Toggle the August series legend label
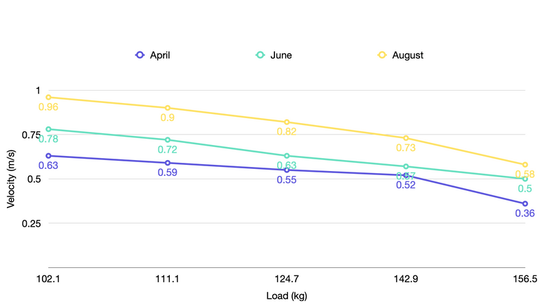Viewport: 550px width, 305px height. pyautogui.click(x=407, y=55)
